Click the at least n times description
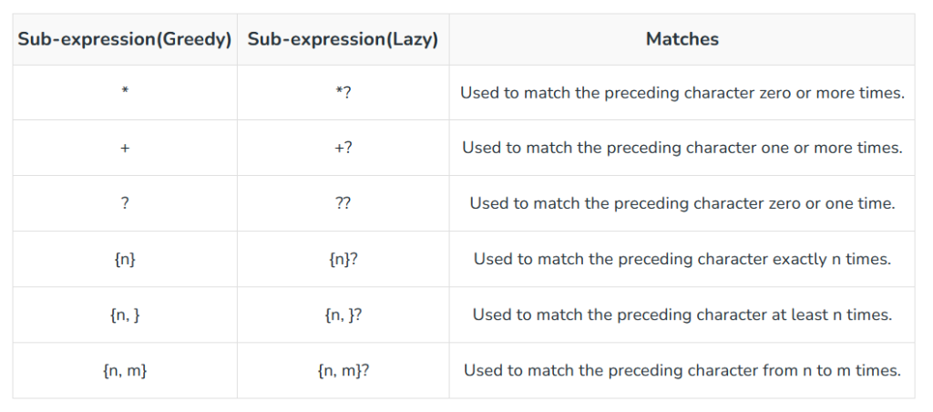The image size is (933, 412). 682,314
